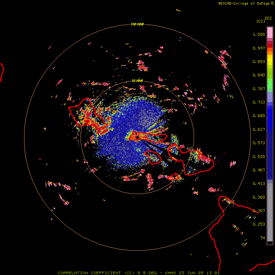Click the 0.840 scale value

259,75
